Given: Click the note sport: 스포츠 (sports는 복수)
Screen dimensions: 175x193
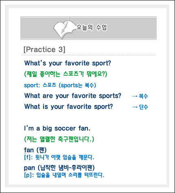Looking at the screenshot, I should (x=60, y=86).
